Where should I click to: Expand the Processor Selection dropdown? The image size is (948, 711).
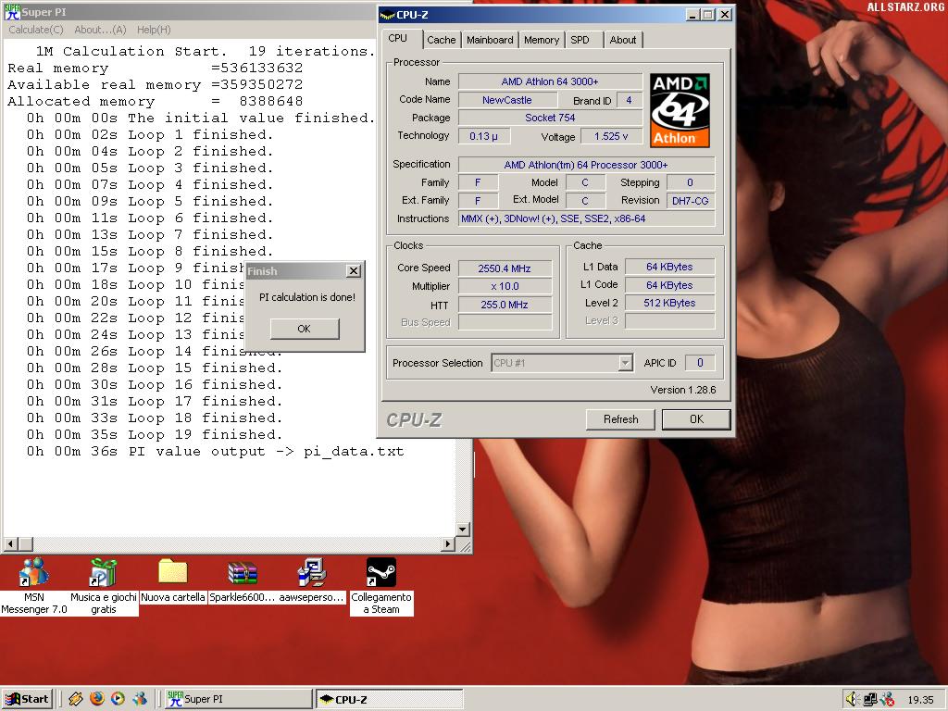626,363
